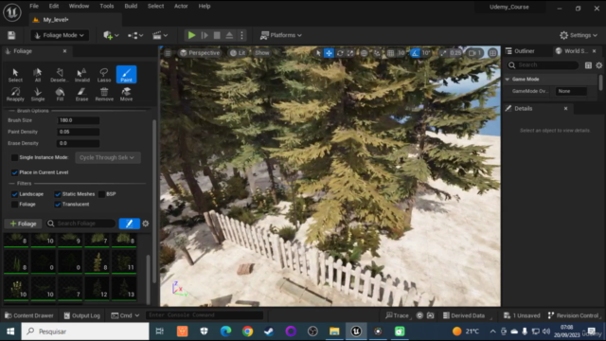This screenshot has width=606, height=341.
Task: Toggle grid snapping in viewport toolbar
Action: tap(391, 53)
